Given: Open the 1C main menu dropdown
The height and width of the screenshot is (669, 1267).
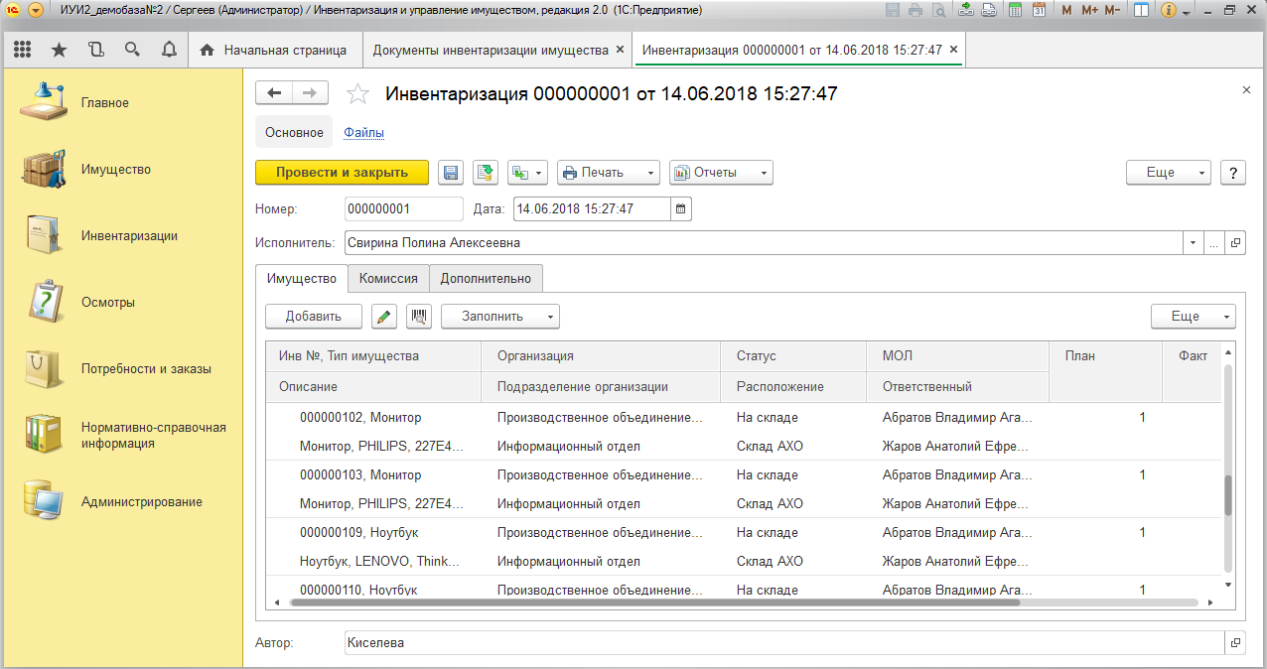Looking at the screenshot, I should pyautogui.click(x=36, y=10).
